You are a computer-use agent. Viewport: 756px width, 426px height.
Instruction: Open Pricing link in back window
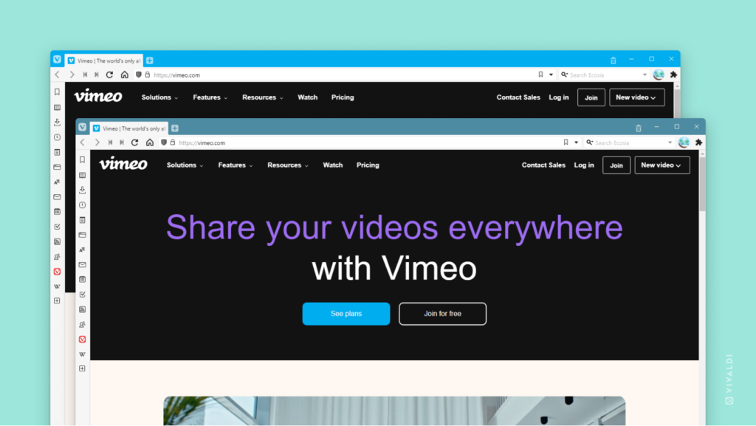click(343, 97)
